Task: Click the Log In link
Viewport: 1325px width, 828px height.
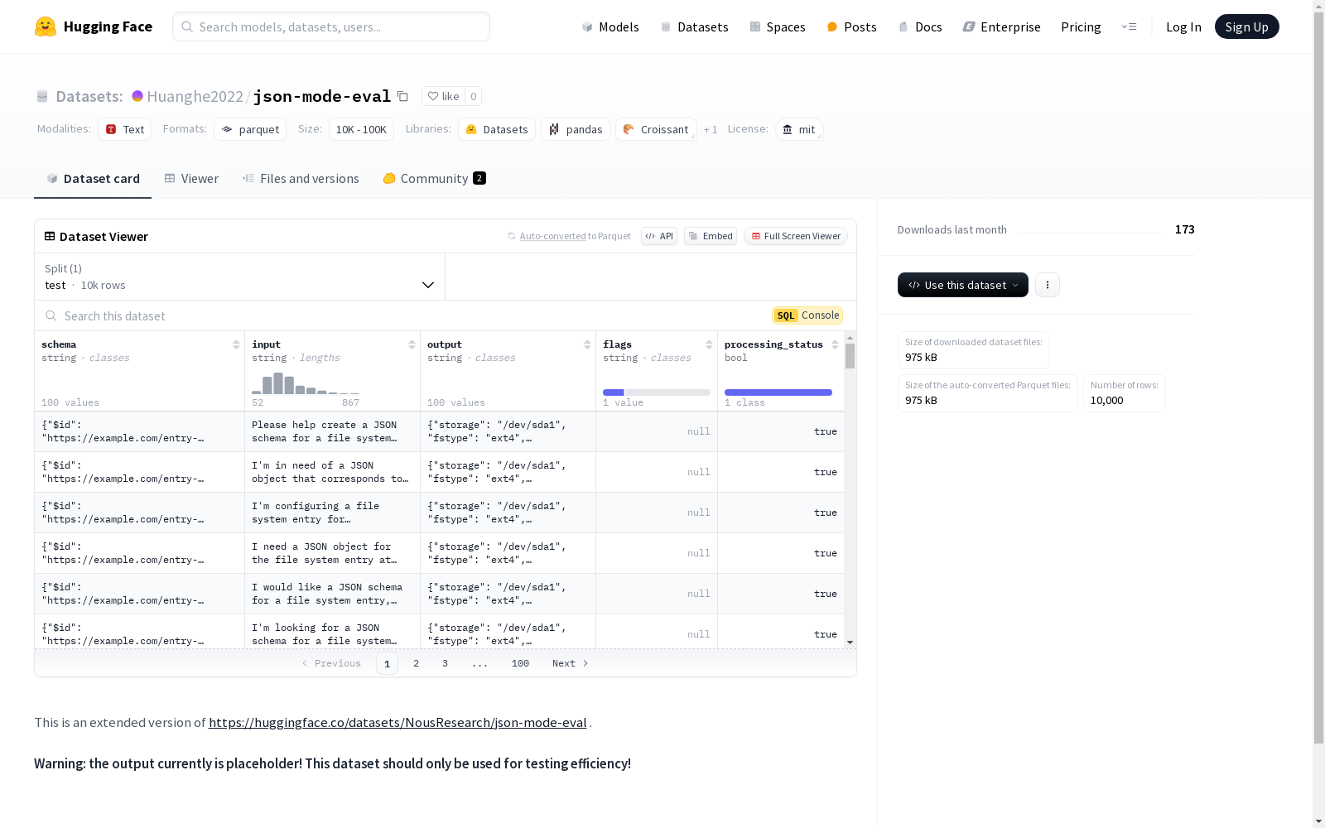Action: (x=1183, y=26)
